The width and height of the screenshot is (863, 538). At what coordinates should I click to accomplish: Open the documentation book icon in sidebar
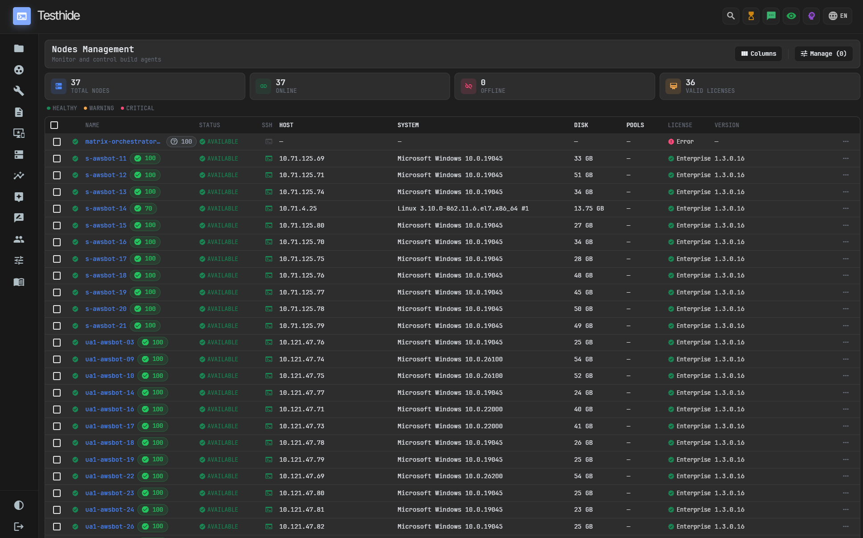(19, 282)
